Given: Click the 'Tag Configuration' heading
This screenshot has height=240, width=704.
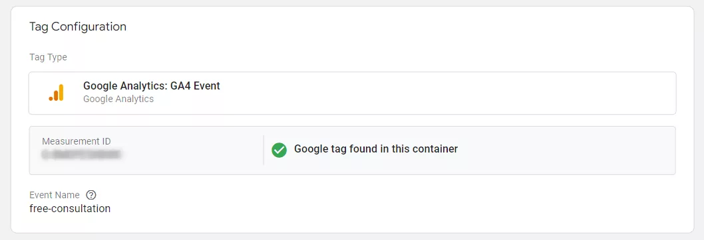Looking at the screenshot, I should pyautogui.click(x=78, y=27).
